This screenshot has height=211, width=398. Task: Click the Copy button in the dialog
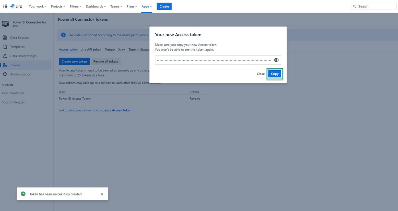pyautogui.click(x=274, y=74)
